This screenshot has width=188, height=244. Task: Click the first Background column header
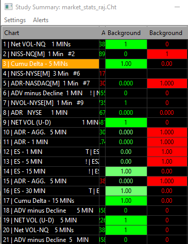click(124, 33)
